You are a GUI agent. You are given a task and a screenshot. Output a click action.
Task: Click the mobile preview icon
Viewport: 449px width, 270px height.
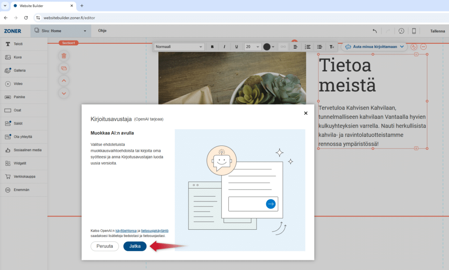pyautogui.click(x=413, y=31)
